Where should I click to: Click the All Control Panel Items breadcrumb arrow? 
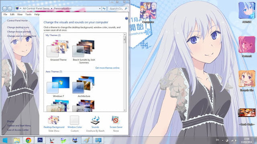click(52, 8)
